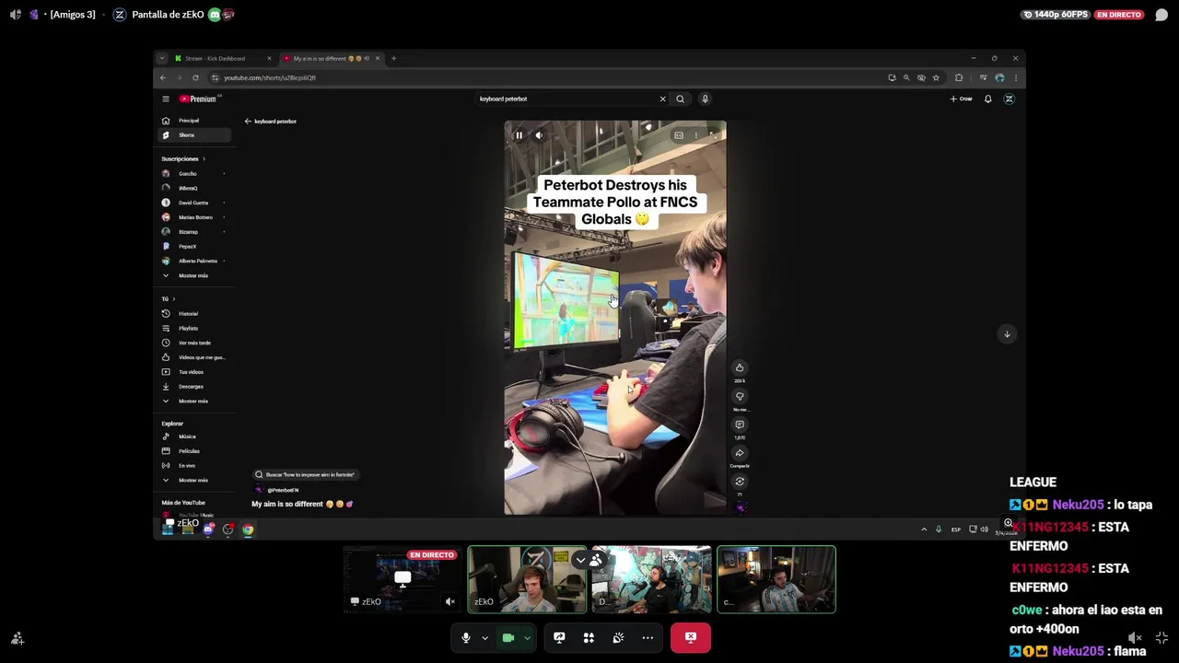Open camera options dropdown arrow
Image resolution: width=1179 pixels, height=663 pixels.
coord(527,637)
